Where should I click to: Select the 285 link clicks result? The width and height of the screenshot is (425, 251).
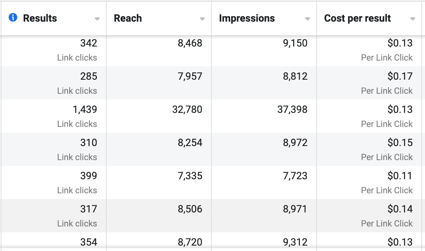click(x=89, y=76)
